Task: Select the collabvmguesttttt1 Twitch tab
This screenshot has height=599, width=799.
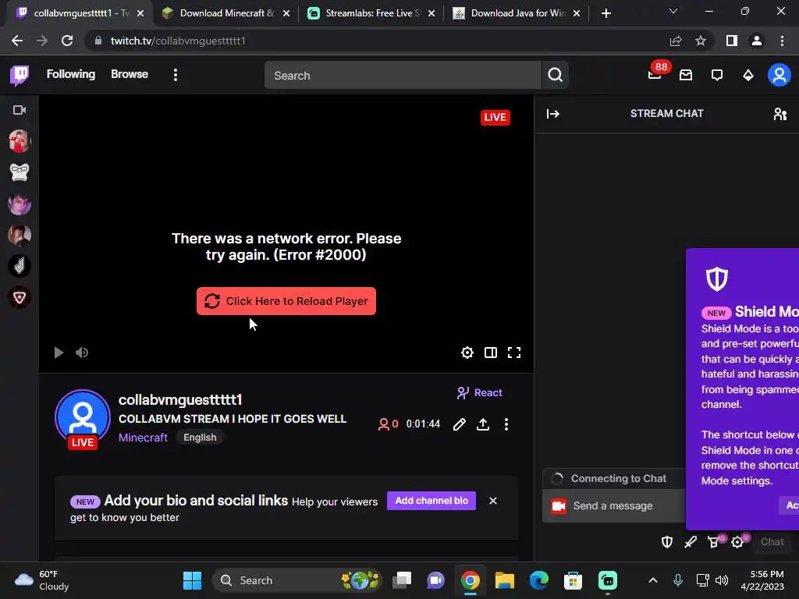Action: (x=73, y=13)
